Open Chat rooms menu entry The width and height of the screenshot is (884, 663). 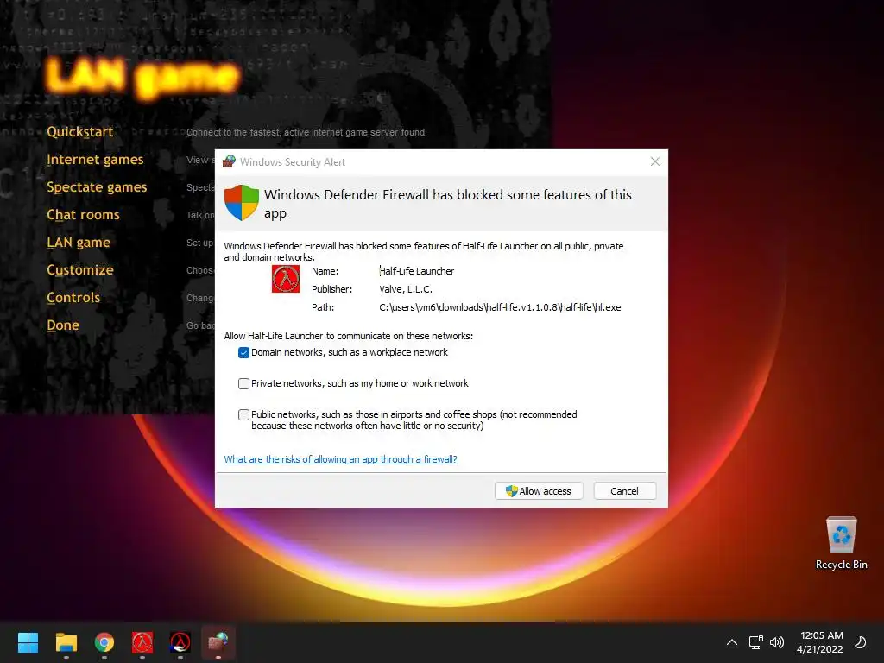point(84,215)
